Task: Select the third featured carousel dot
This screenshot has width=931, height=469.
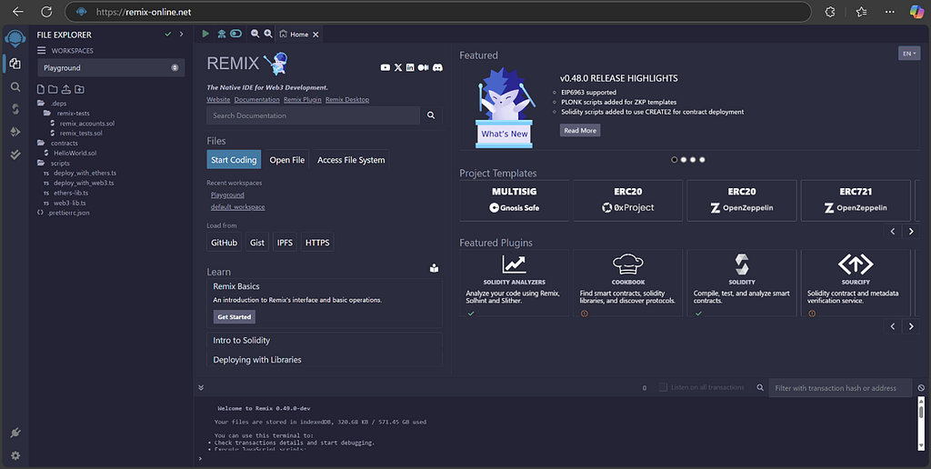Action: point(693,160)
